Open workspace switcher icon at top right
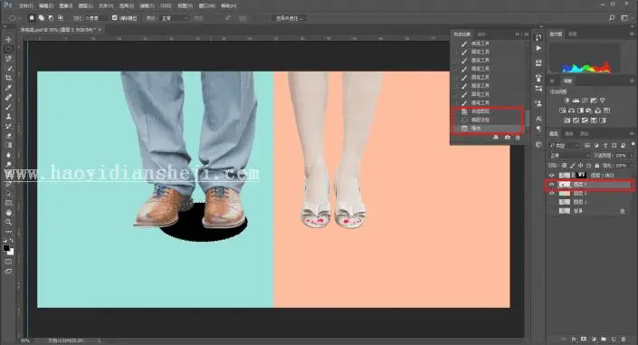Screen dimensions: 638x345 (x=624, y=18)
